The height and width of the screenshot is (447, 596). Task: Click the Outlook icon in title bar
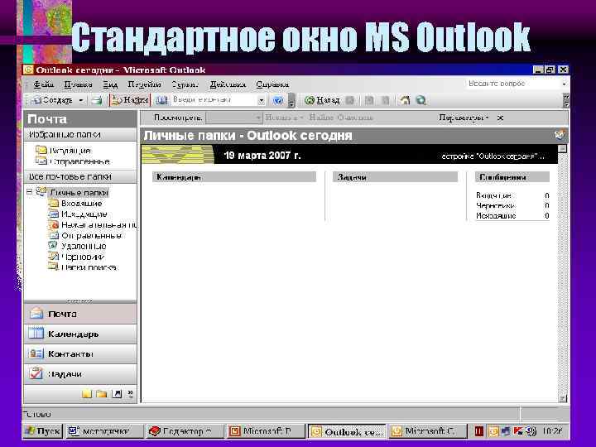click(28, 70)
